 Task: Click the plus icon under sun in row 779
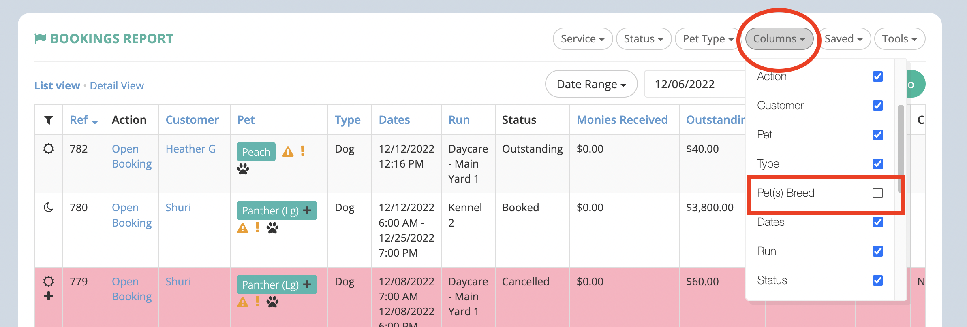coord(49,296)
